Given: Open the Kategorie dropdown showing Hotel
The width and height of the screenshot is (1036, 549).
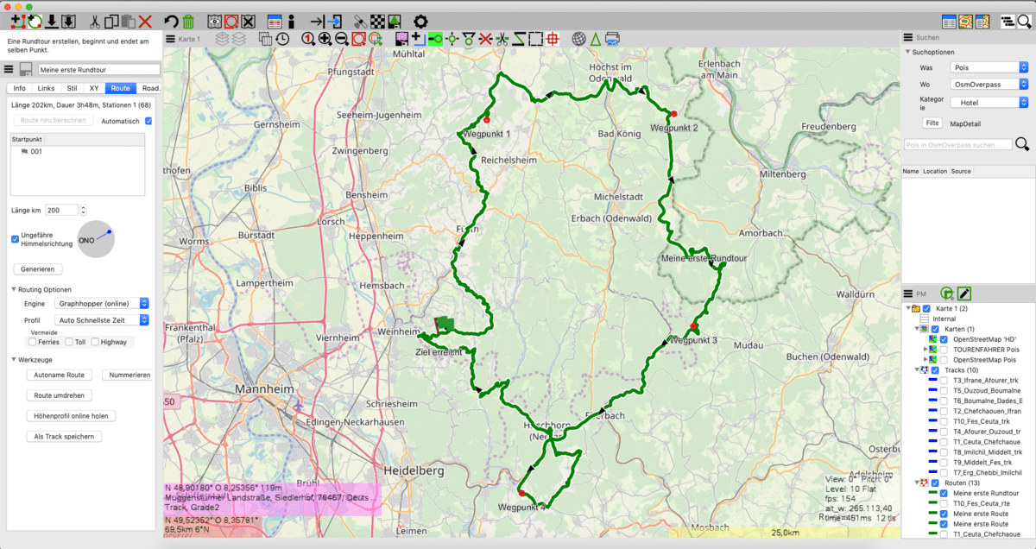Looking at the screenshot, I should pyautogui.click(x=988, y=102).
